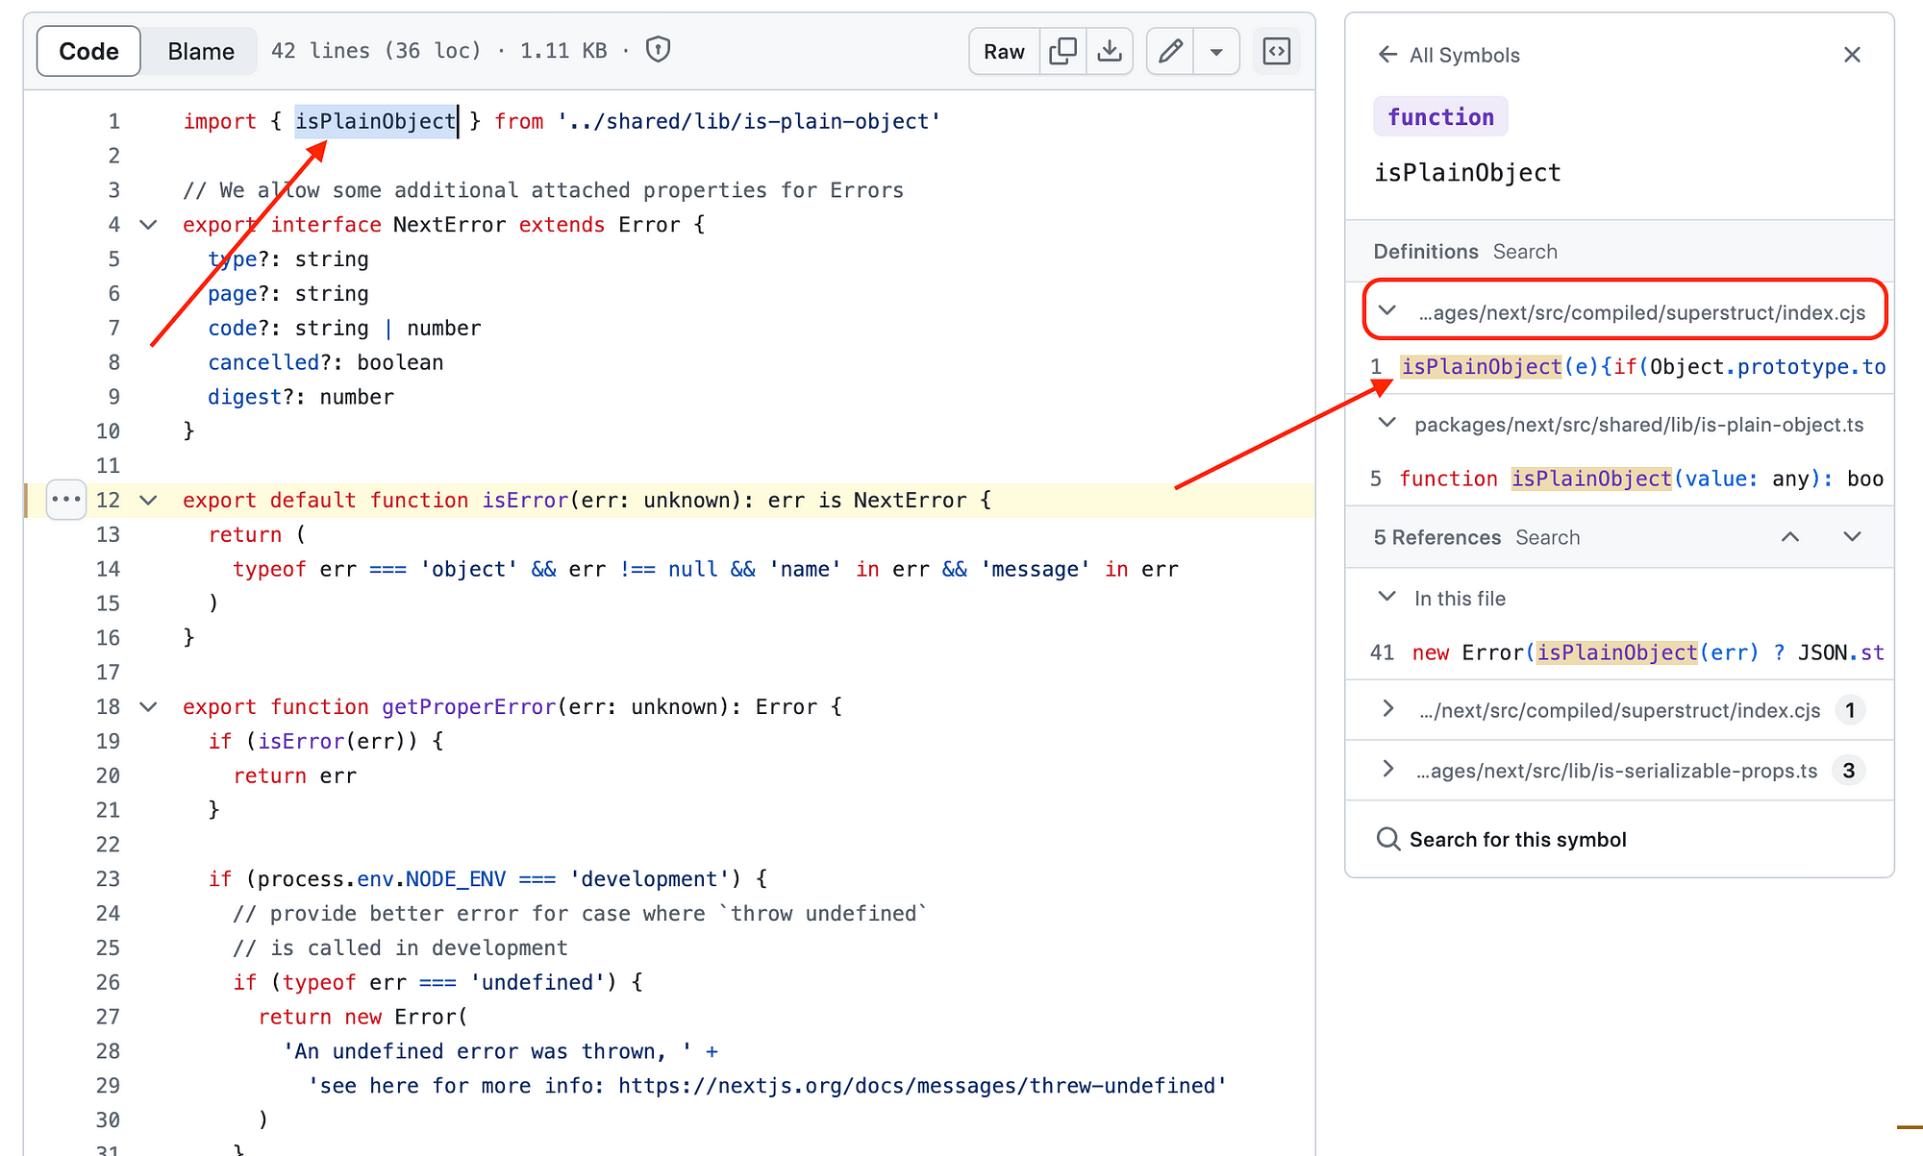Click the reference count badge 1
The height and width of the screenshot is (1156, 1923).
(1849, 710)
